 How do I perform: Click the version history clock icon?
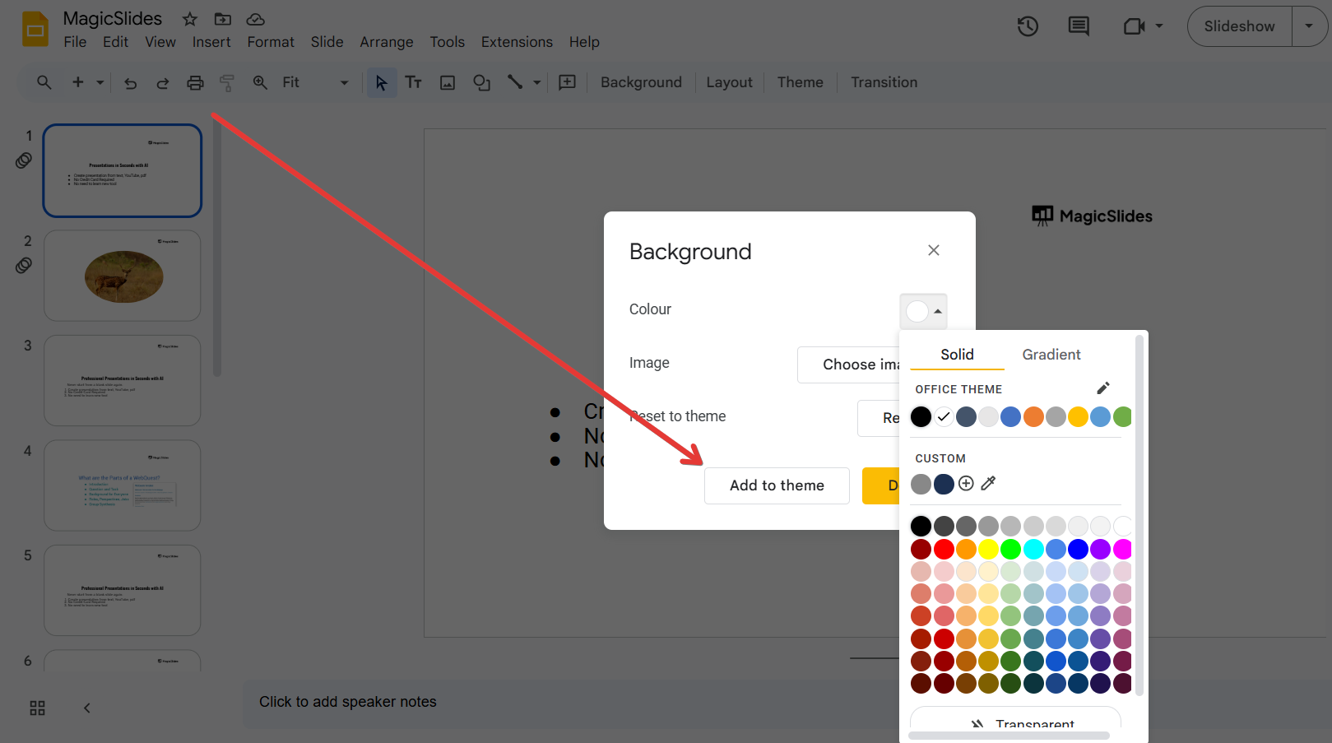tap(1028, 26)
